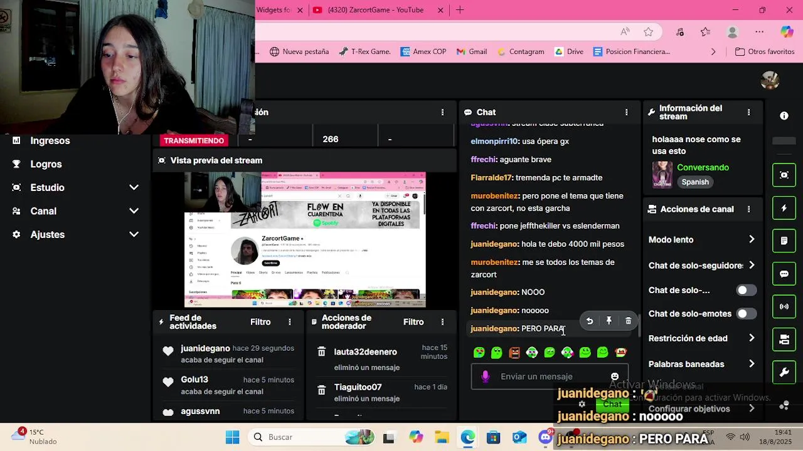The image size is (803, 451).
Task: Expand the Ajustes sidebar section
Action: 134,234
